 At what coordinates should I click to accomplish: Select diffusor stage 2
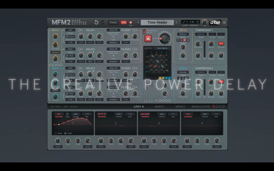[x=181, y=40]
